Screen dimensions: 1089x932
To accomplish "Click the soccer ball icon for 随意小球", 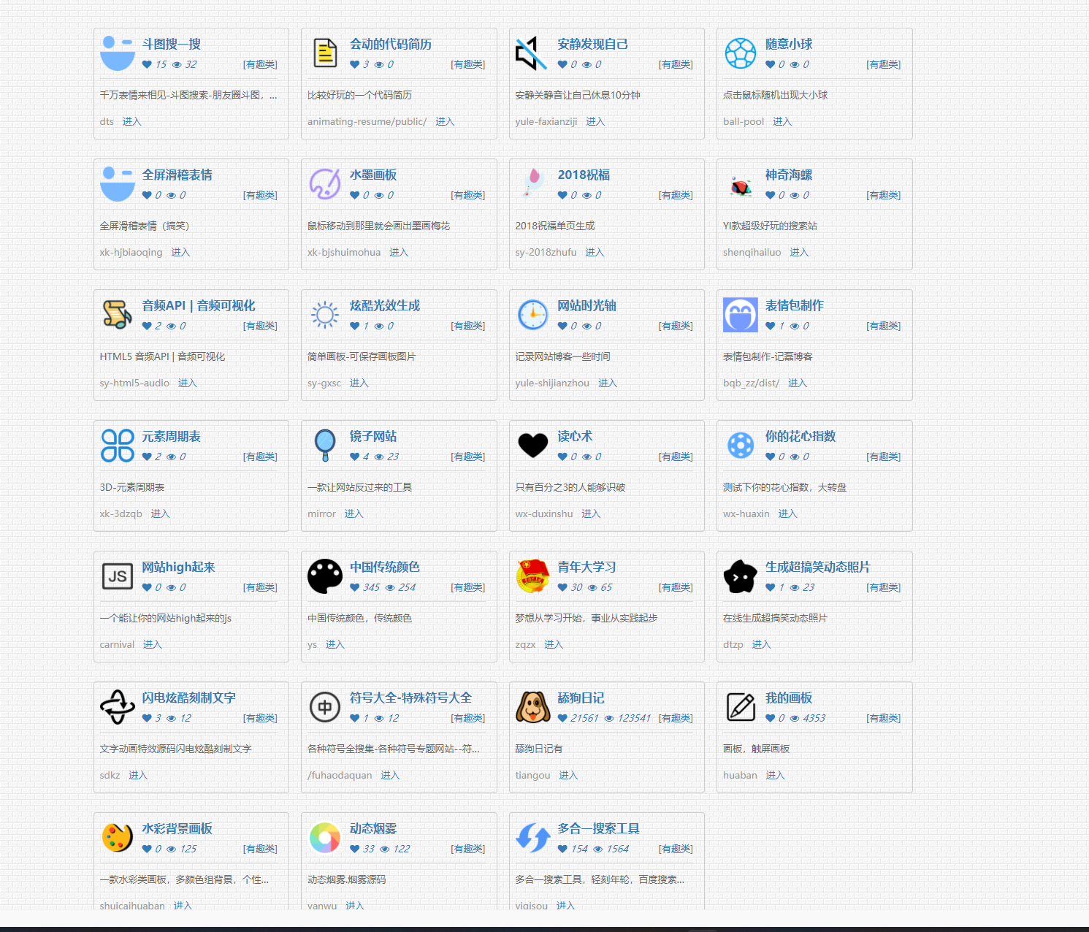I will (x=740, y=53).
